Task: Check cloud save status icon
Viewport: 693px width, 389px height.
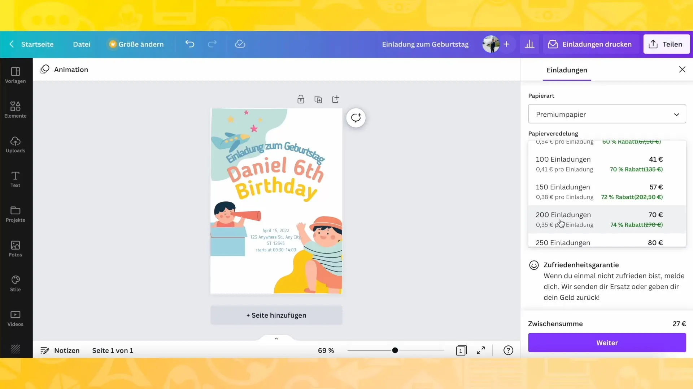Action: click(x=240, y=44)
